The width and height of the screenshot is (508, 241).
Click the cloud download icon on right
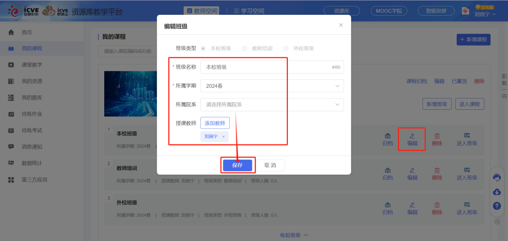point(497,192)
